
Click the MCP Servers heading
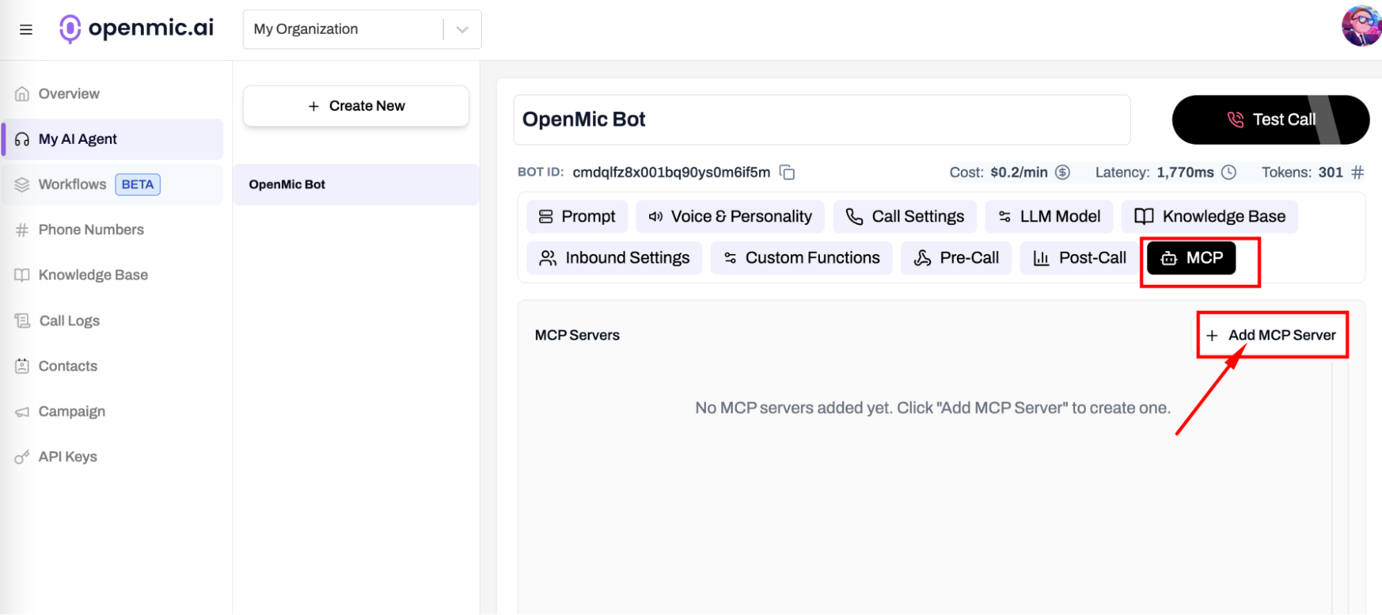tap(577, 336)
